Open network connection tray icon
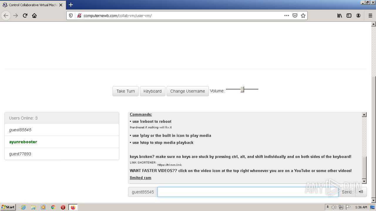The width and height of the screenshot is (376, 211). pos(341,207)
